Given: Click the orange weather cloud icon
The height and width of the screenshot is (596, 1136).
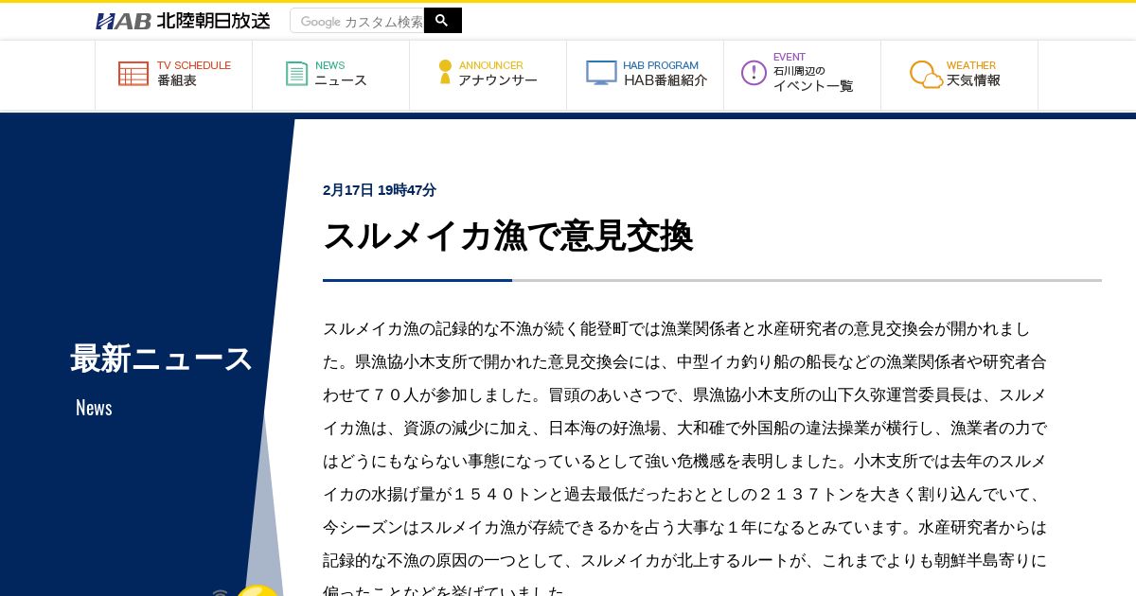Looking at the screenshot, I should (926, 74).
